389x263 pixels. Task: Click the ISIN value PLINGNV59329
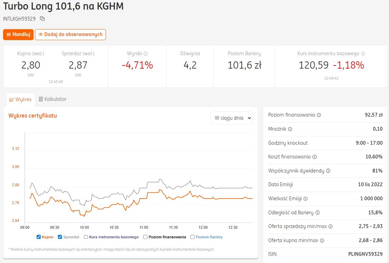(365, 254)
